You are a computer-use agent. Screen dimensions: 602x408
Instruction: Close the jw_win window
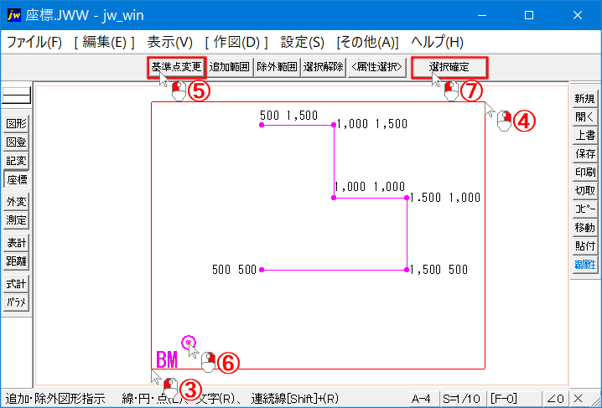pyautogui.click(x=577, y=15)
